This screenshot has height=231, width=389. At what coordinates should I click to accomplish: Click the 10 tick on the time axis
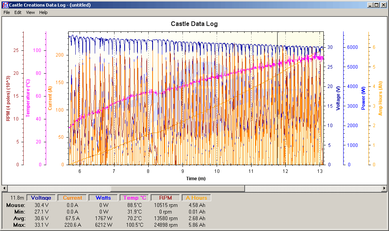[x=217, y=171]
